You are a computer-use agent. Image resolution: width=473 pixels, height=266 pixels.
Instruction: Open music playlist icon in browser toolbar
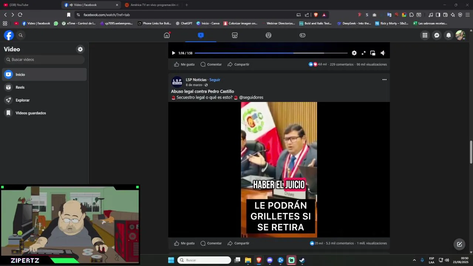(431, 15)
